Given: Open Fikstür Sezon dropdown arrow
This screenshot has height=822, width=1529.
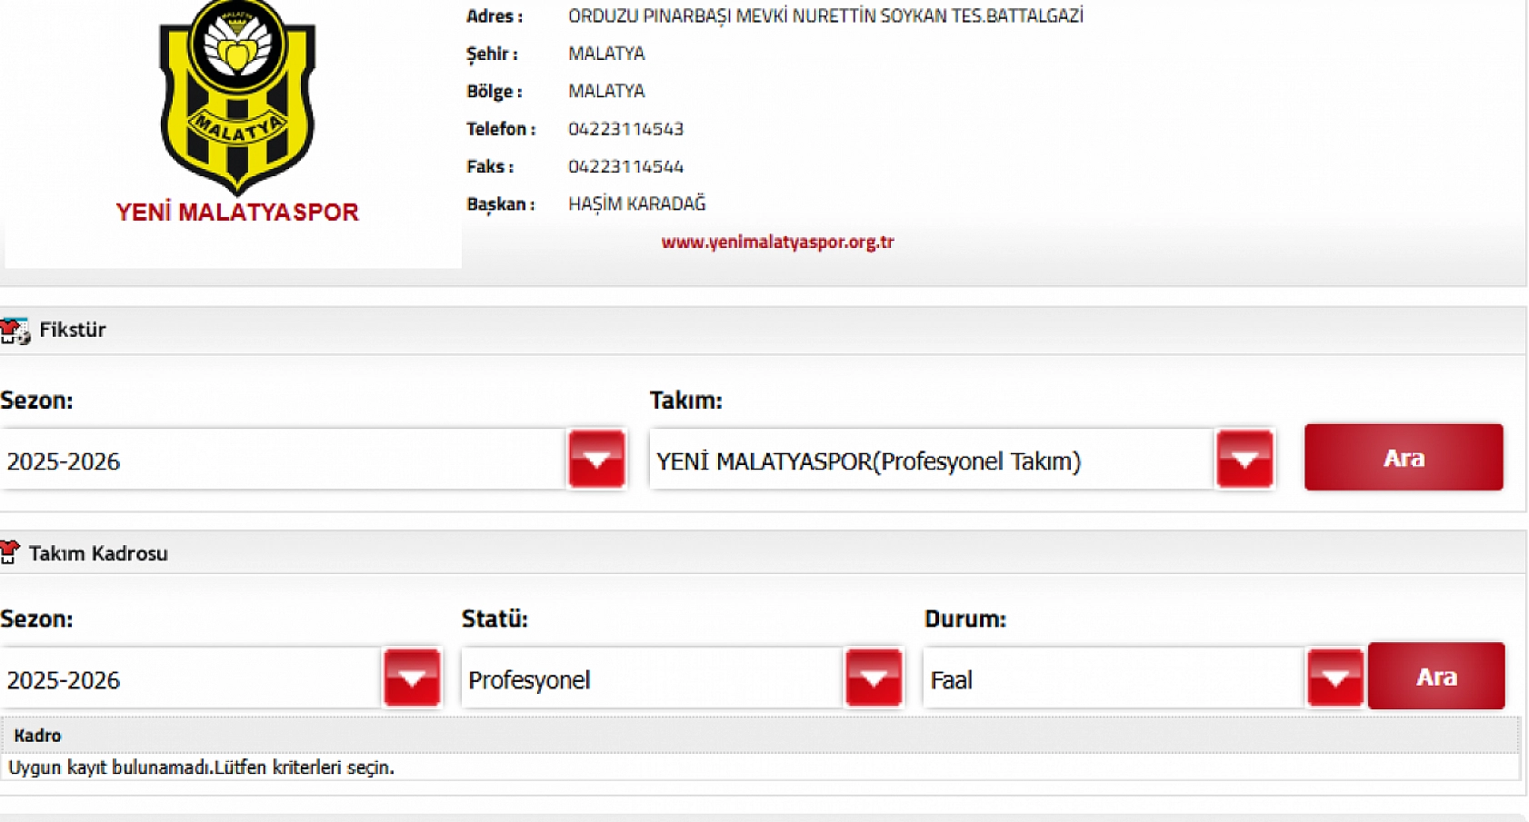Looking at the screenshot, I should 597,460.
